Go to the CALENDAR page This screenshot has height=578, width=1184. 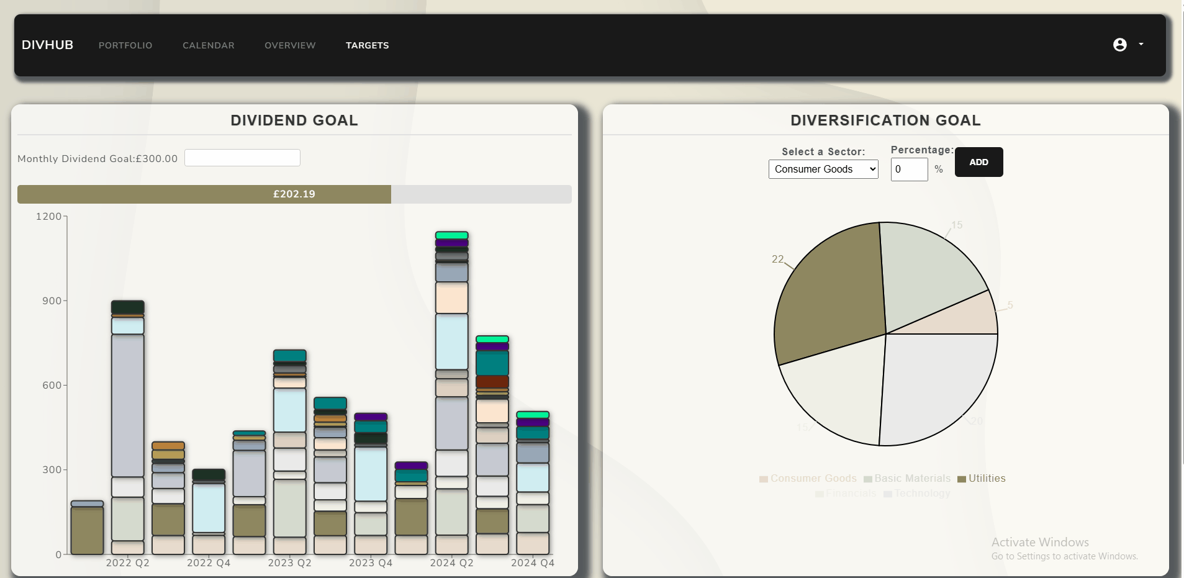click(209, 45)
